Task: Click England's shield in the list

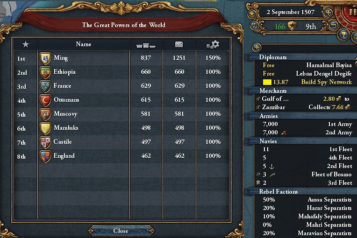Action: click(45, 156)
